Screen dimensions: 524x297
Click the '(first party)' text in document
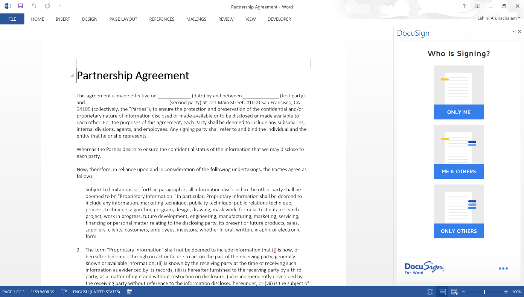pos(292,96)
